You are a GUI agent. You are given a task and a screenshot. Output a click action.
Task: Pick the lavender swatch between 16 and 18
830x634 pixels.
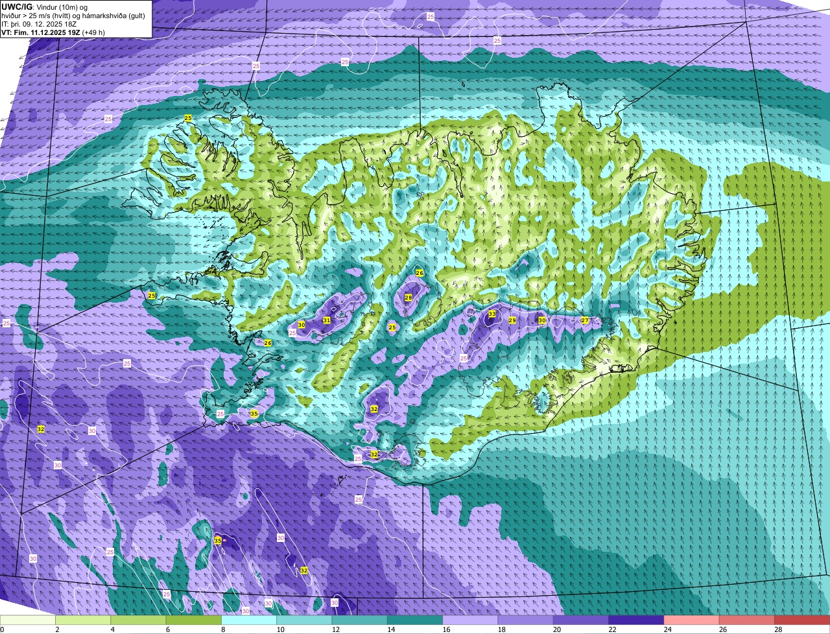point(470,620)
